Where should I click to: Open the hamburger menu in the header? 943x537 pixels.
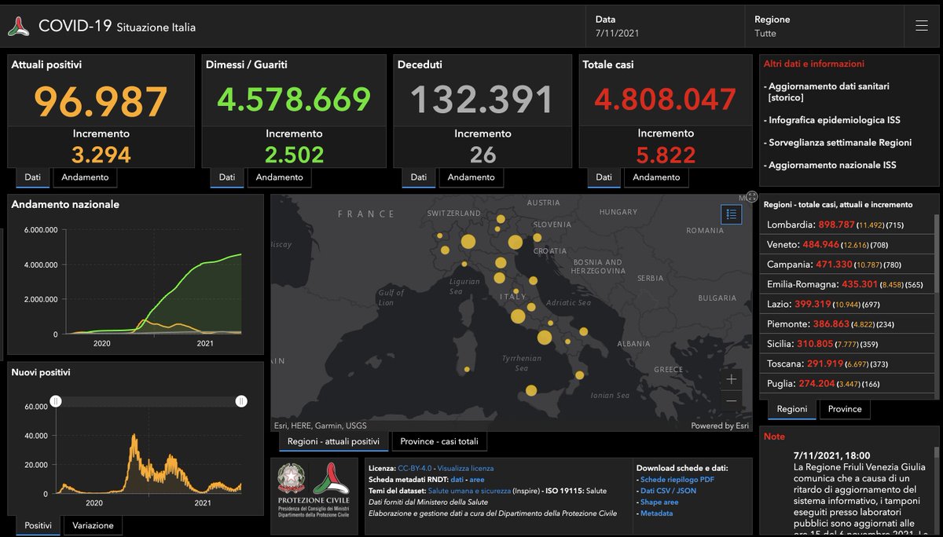point(920,24)
